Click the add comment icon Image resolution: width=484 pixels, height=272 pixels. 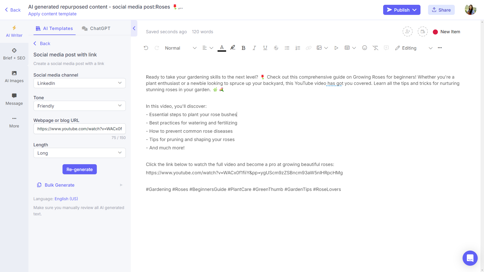386,48
